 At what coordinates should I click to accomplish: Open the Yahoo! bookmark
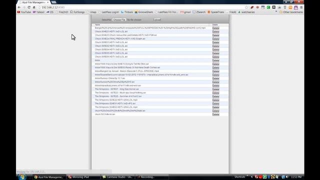click(38, 12)
